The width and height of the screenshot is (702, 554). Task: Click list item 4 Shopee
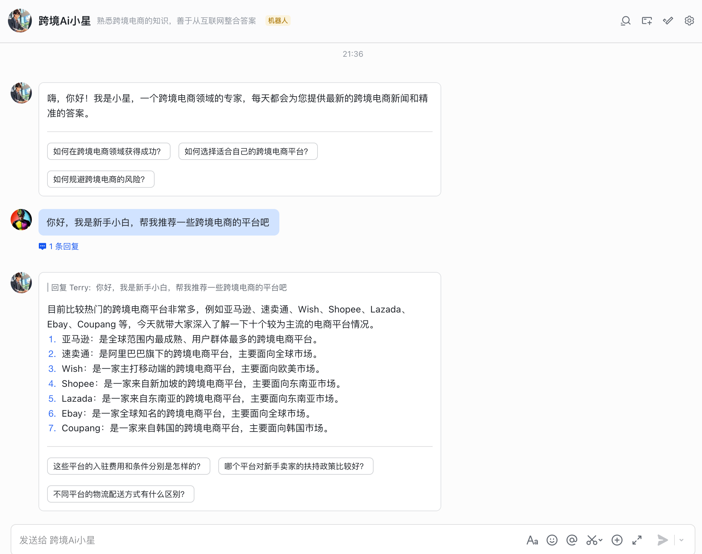[x=195, y=383]
